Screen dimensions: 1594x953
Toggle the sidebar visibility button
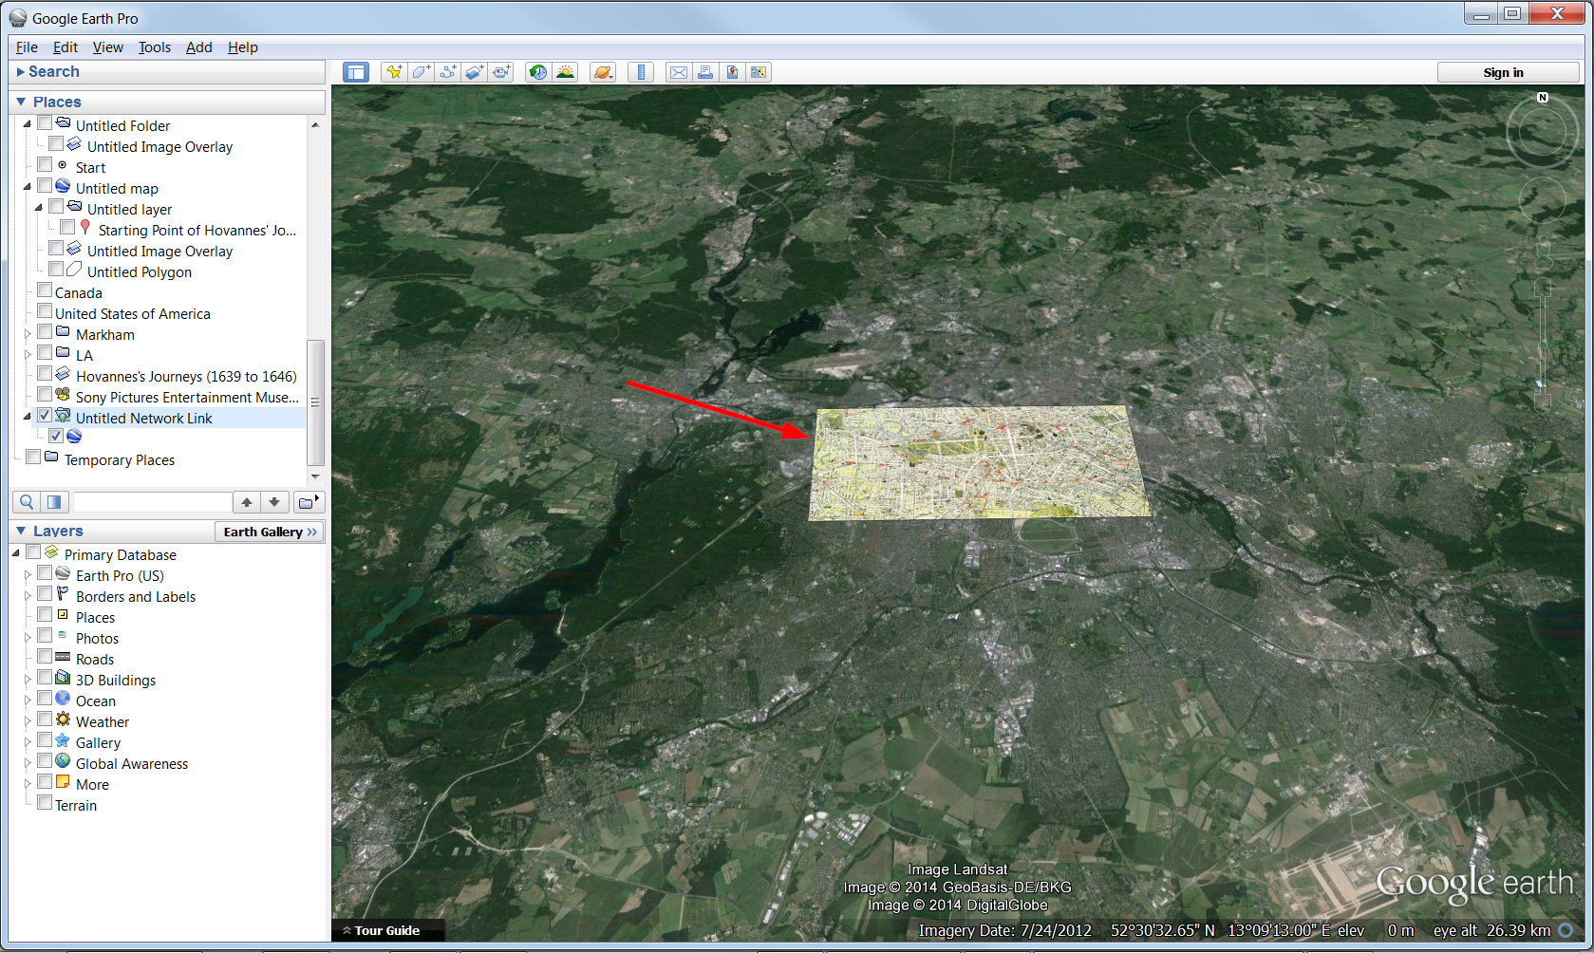pos(356,72)
